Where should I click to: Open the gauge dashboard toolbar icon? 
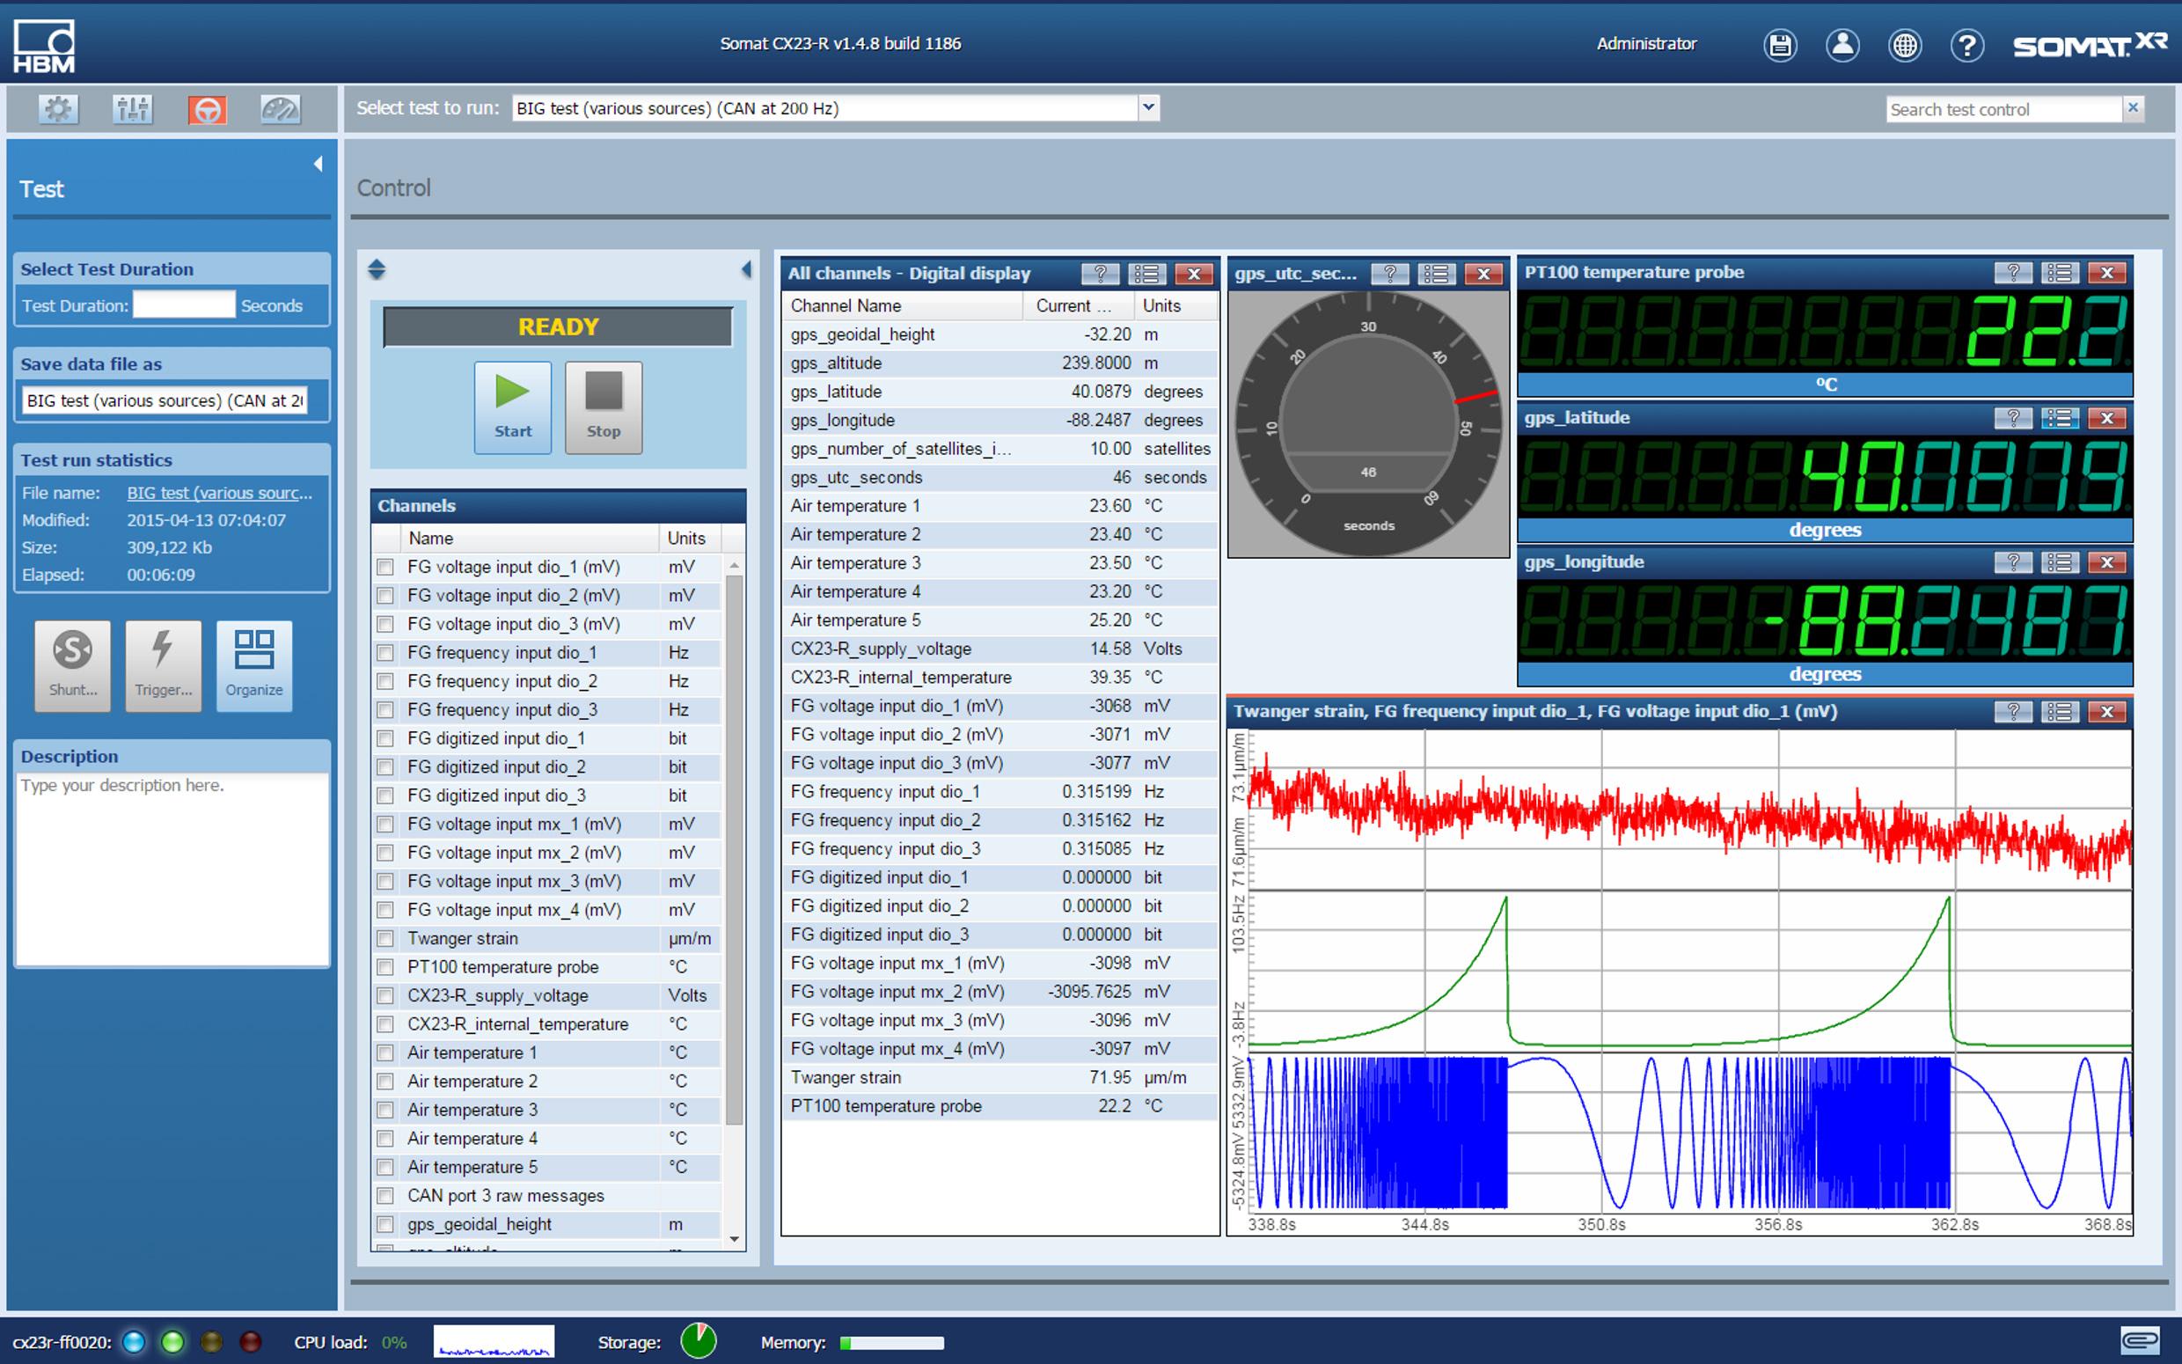[281, 110]
